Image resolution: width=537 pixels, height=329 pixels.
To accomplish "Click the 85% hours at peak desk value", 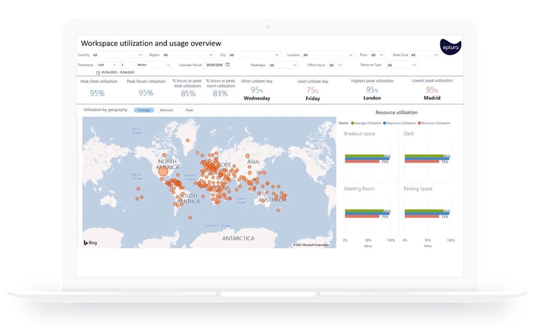I will [x=188, y=94].
